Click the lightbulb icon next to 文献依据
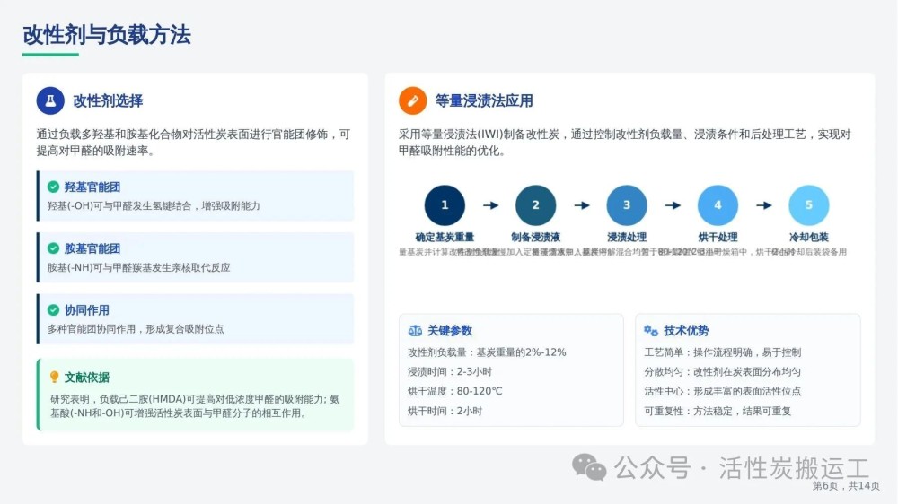 coord(54,377)
